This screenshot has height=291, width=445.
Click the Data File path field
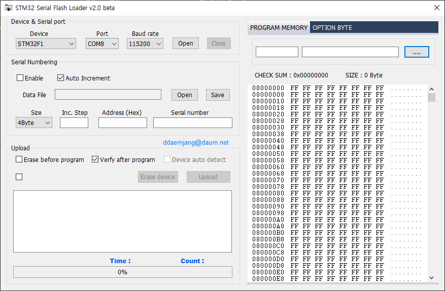pyautogui.click(x=108, y=95)
